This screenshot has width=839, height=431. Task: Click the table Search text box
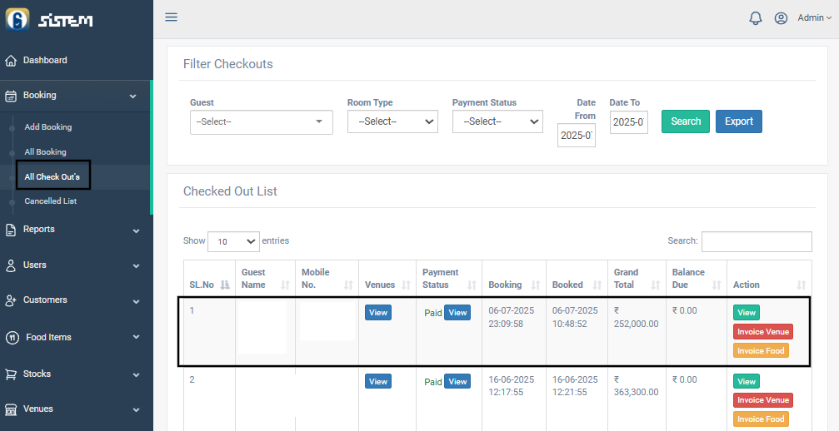(757, 241)
